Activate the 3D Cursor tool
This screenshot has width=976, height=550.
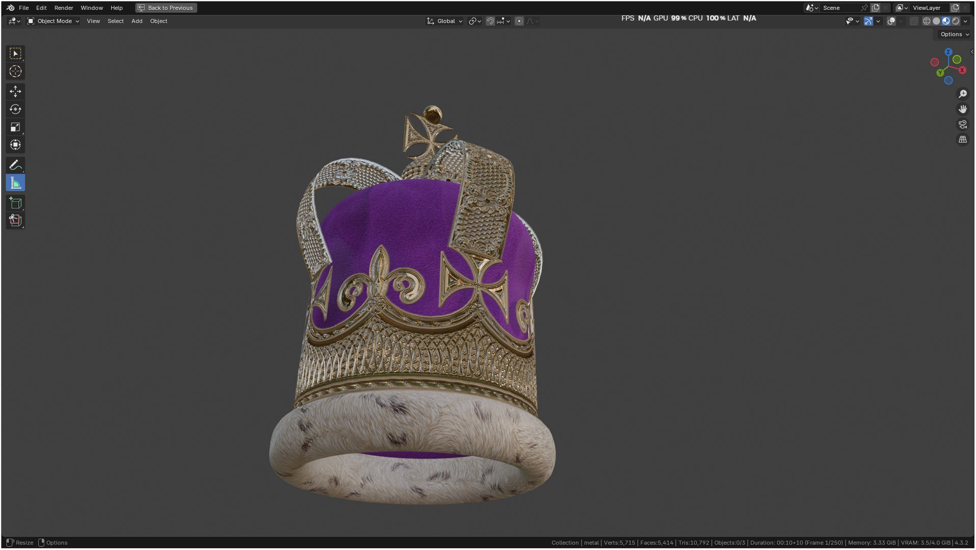pyautogui.click(x=15, y=71)
